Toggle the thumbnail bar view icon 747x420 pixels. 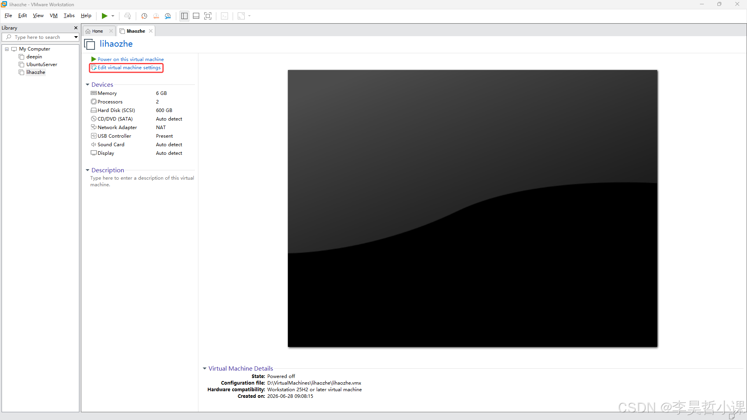click(196, 16)
